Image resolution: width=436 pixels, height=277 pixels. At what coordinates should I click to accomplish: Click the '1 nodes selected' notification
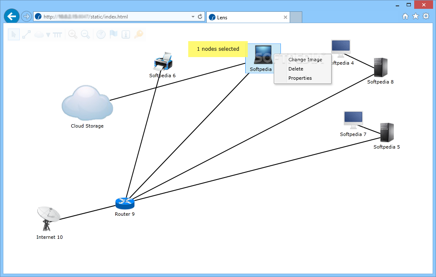[x=218, y=49]
